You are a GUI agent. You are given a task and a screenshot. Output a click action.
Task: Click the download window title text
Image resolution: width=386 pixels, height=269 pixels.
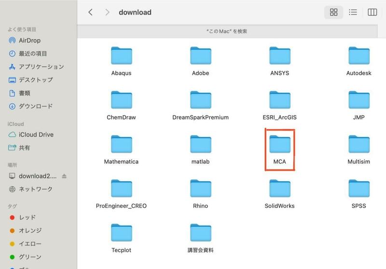pos(135,13)
